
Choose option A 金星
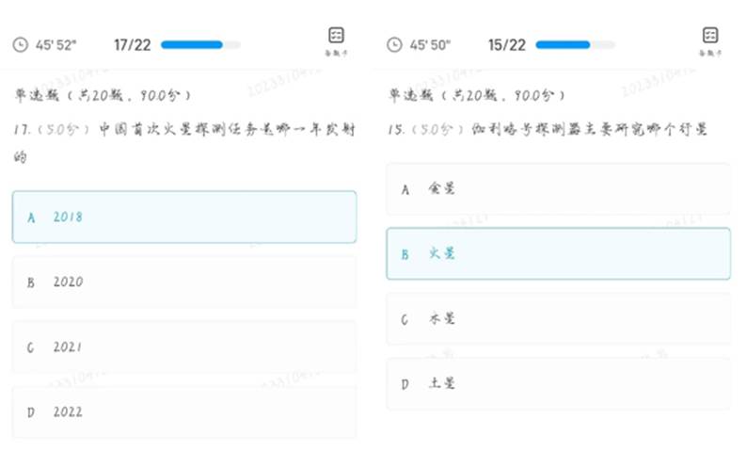tap(558, 188)
